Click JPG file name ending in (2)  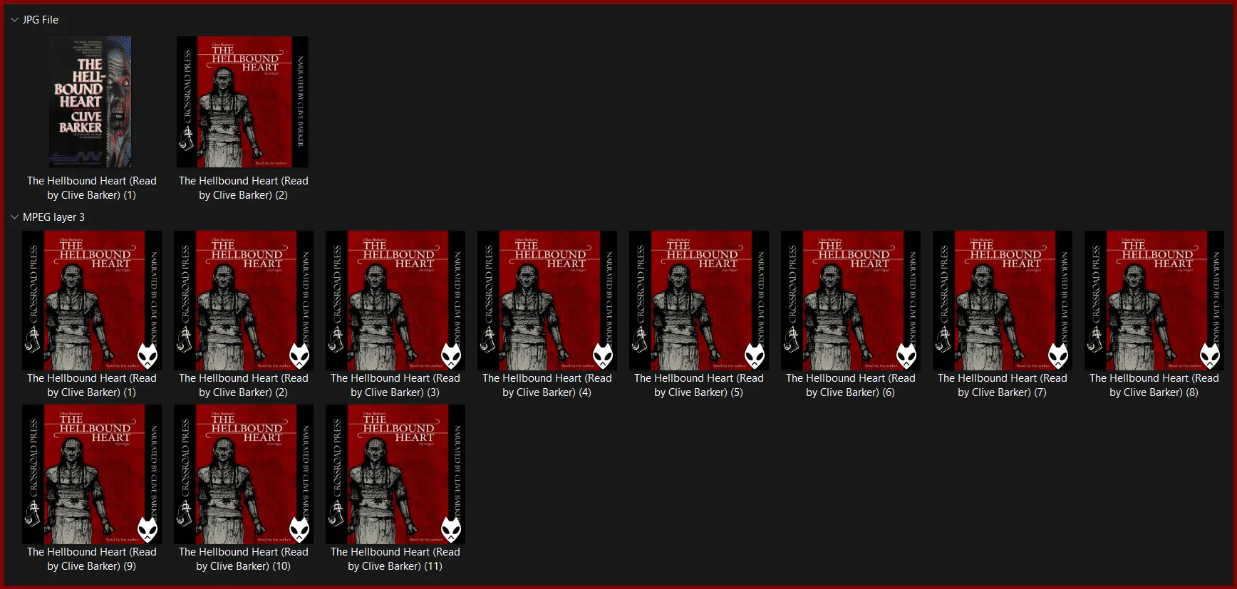(x=244, y=188)
